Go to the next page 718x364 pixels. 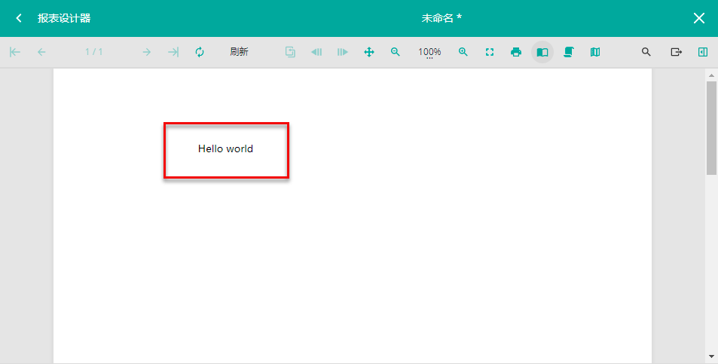pos(146,52)
